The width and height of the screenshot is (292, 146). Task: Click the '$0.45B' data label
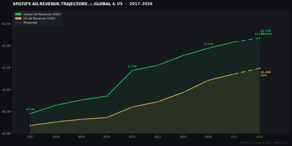[x=31, y=109]
